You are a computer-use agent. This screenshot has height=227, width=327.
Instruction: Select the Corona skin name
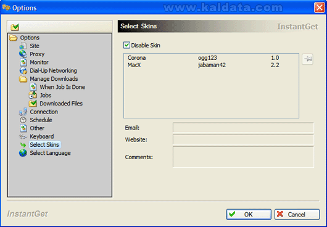pos(136,58)
